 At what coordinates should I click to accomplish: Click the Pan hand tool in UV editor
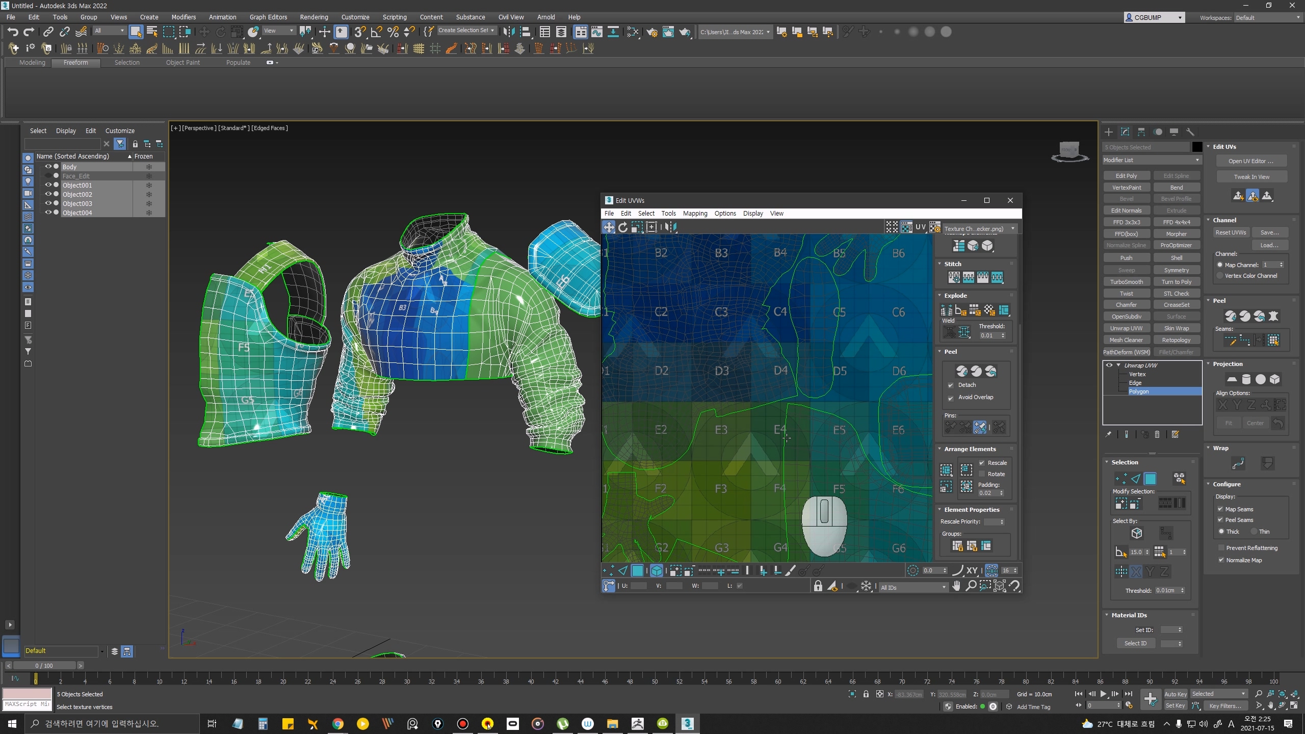click(956, 586)
